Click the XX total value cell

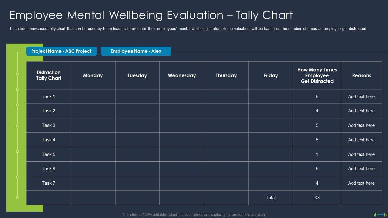point(317,198)
